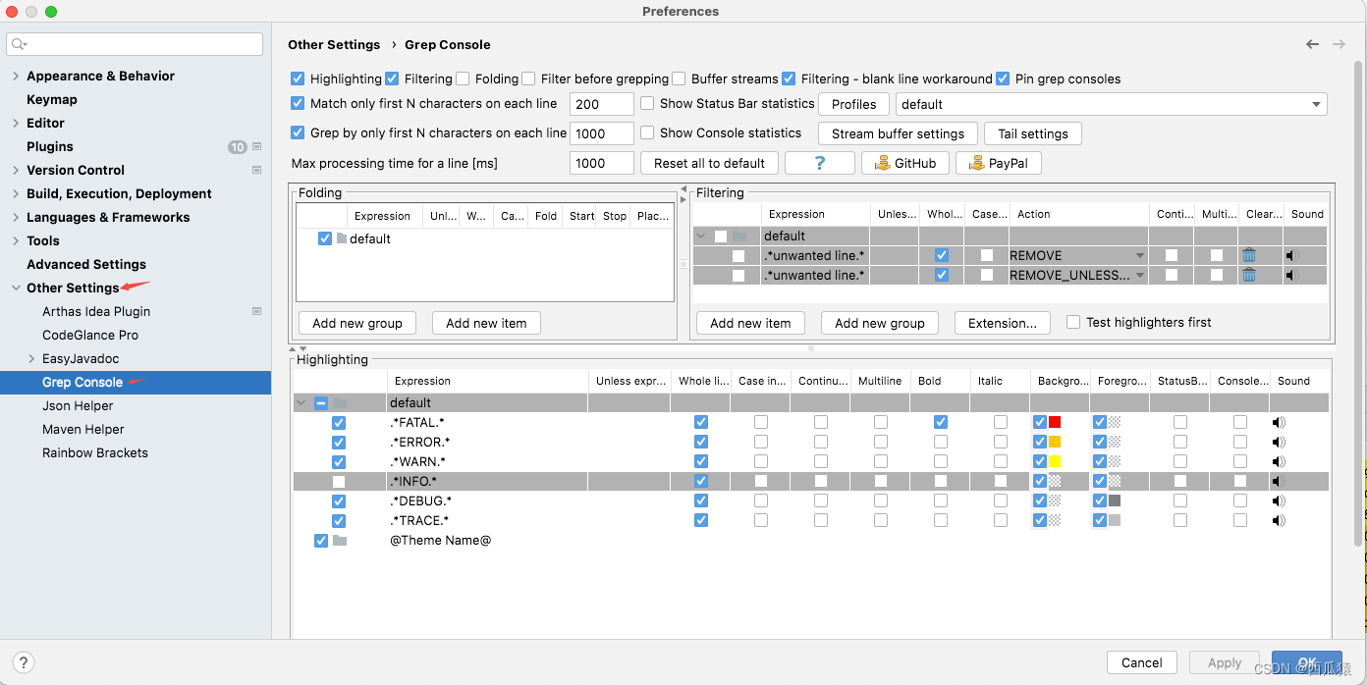Click the settings icon beside Plugins

coord(257,146)
